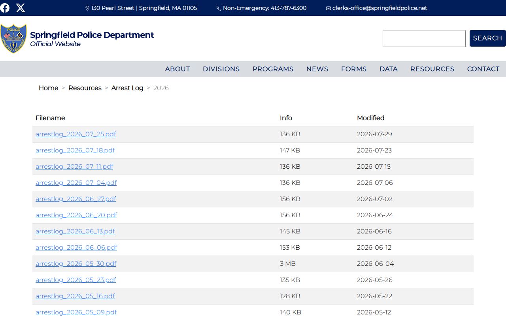The width and height of the screenshot is (506, 316).
Task: Click the map pin icon by address
Action: (87, 8)
